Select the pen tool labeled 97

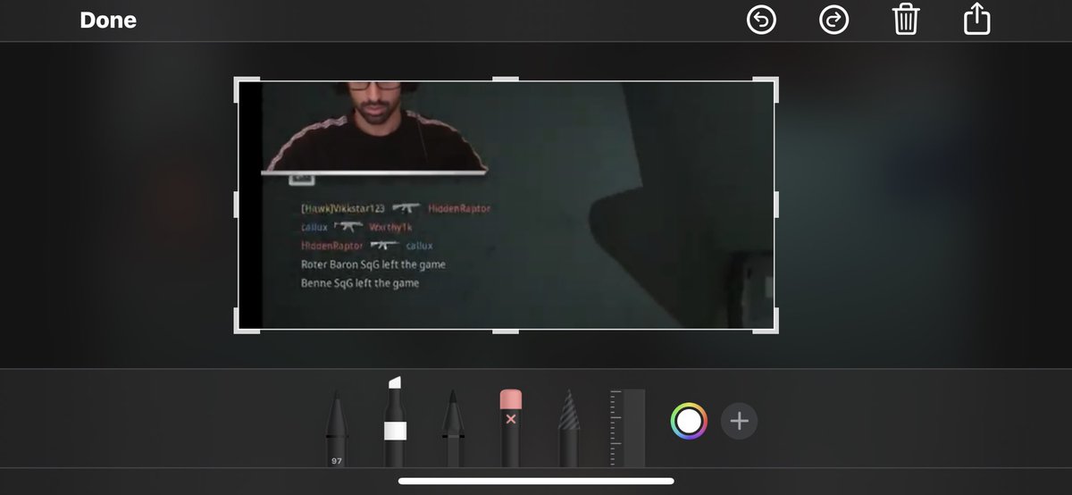(337, 427)
